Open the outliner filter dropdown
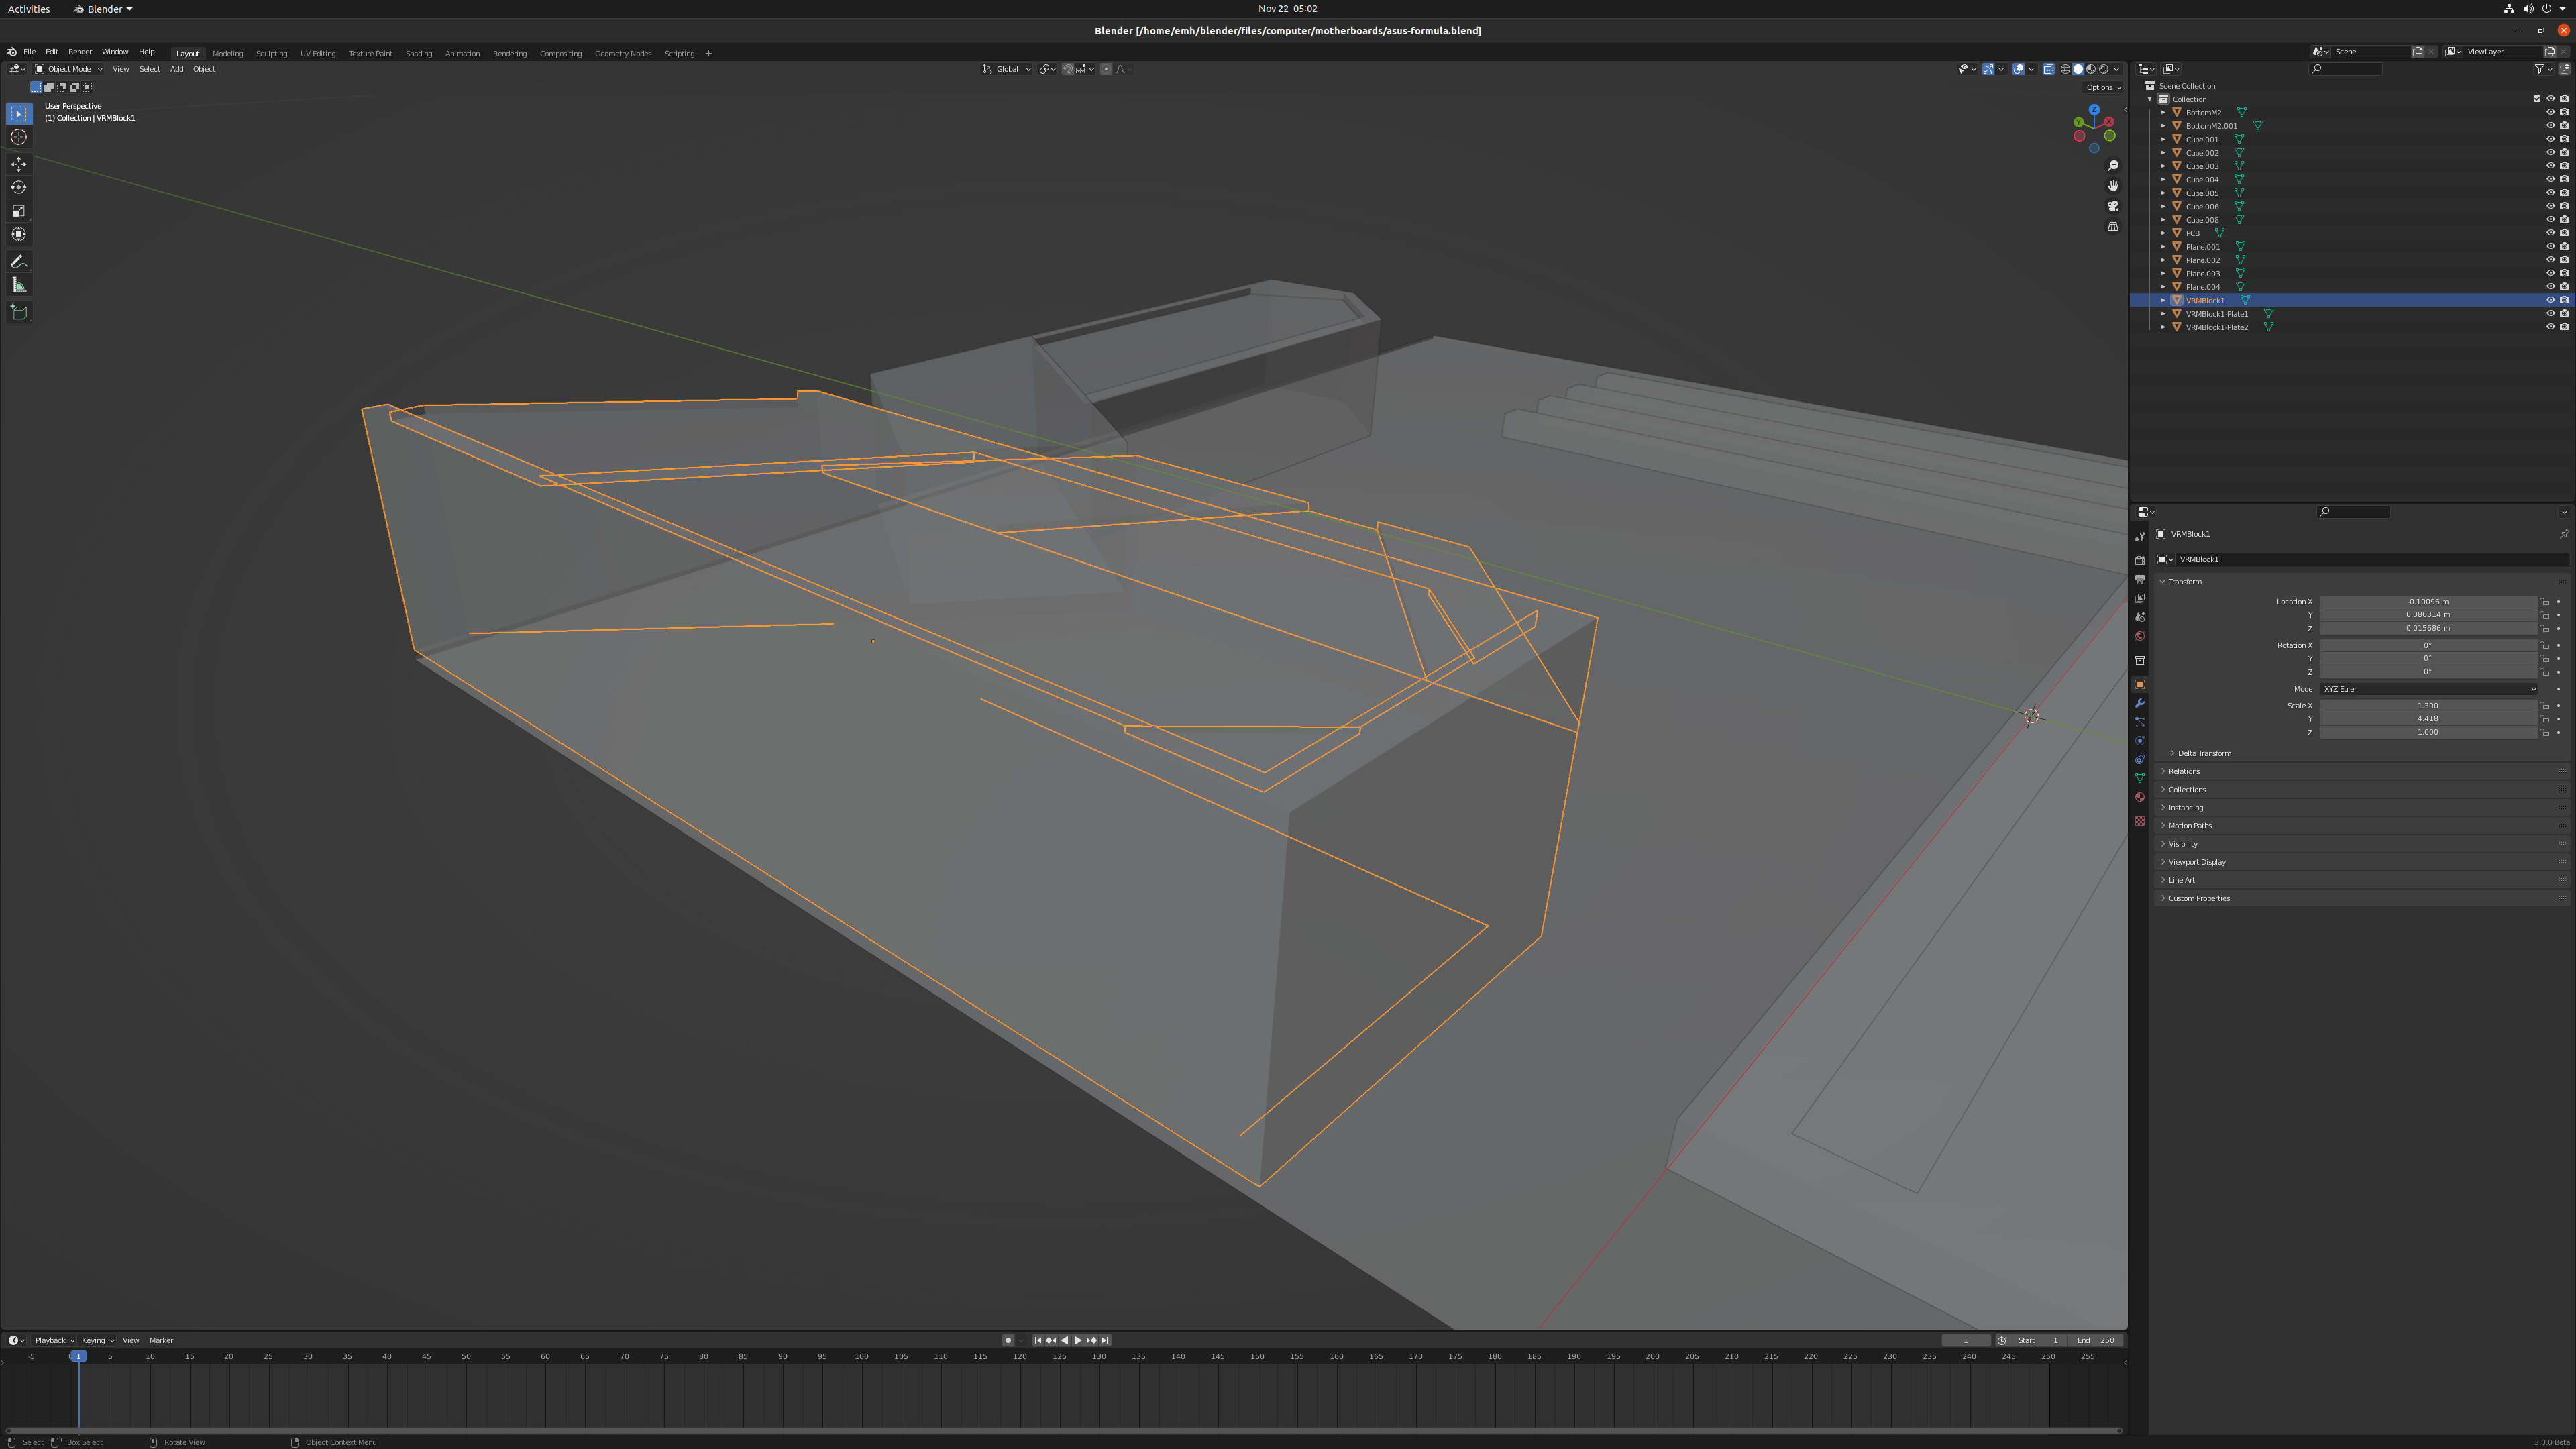Screen dimensions: 2576x1449 [x=2543, y=69]
